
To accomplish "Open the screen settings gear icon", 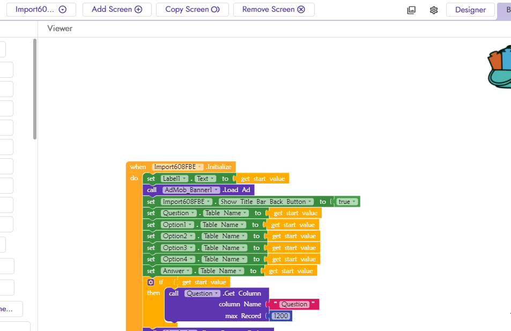I will coord(434,10).
